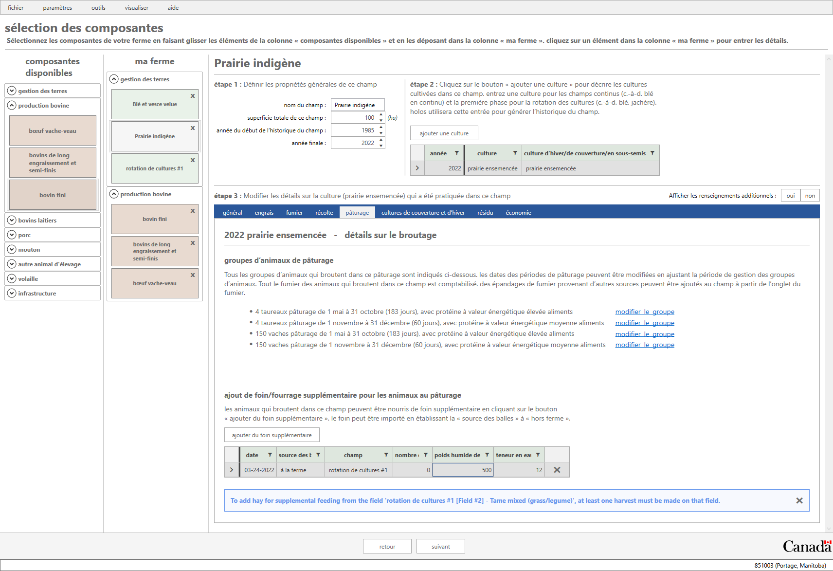833x571 pixels.
Task: Modify the 150 vaches November–December group
Action: click(645, 345)
